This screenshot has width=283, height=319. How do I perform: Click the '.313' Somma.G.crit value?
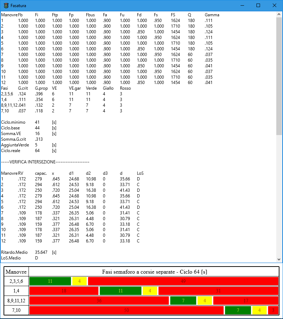pyautogui.click(x=39, y=139)
